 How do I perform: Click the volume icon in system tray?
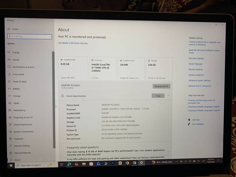[x=199, y=161]
